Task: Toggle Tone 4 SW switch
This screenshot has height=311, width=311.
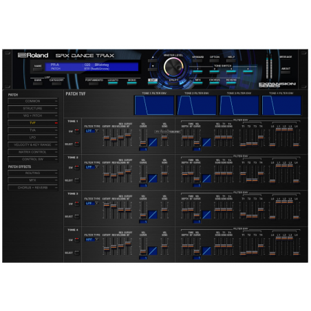Action: (77, 240)
